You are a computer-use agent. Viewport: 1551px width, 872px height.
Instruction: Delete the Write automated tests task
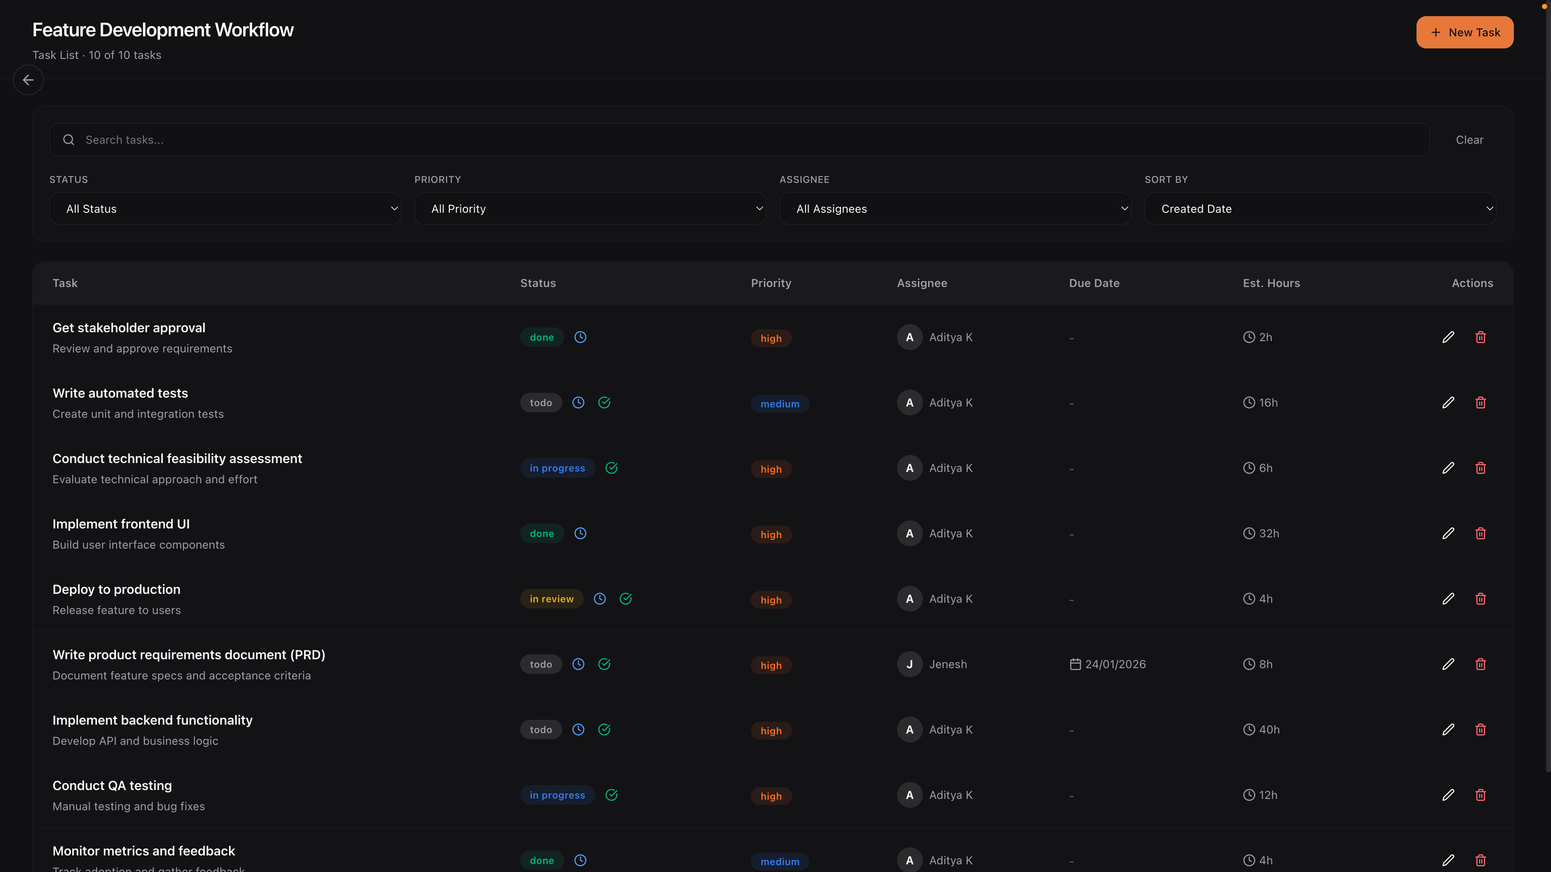click(x=1481, y=402)
